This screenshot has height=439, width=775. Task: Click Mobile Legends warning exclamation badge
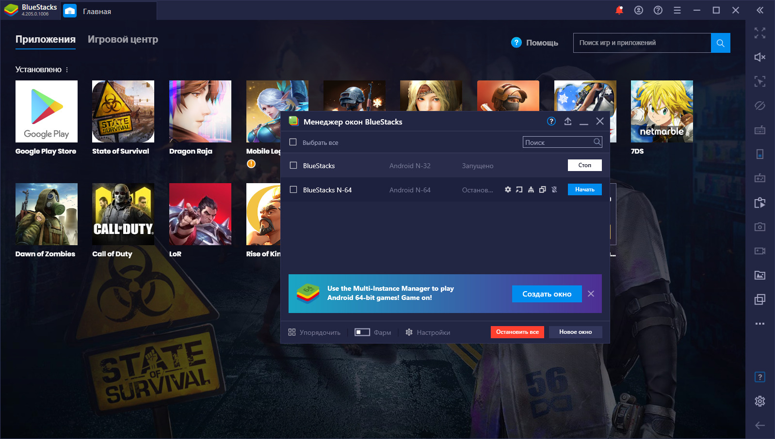click(x=251, y=164)
